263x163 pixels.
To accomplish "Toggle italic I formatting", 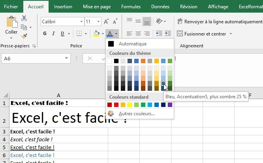I will 53,34.
